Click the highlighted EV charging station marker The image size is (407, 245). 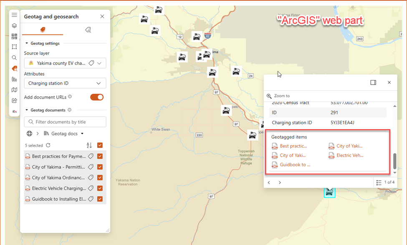click(329, 192)
